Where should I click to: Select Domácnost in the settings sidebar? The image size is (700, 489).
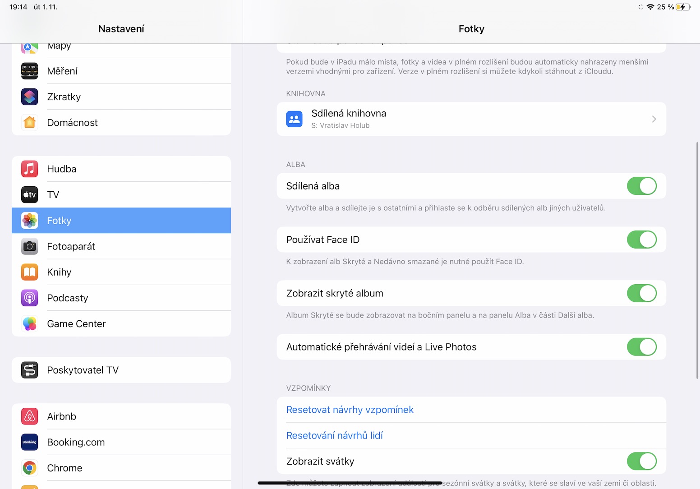click(72, 123)
